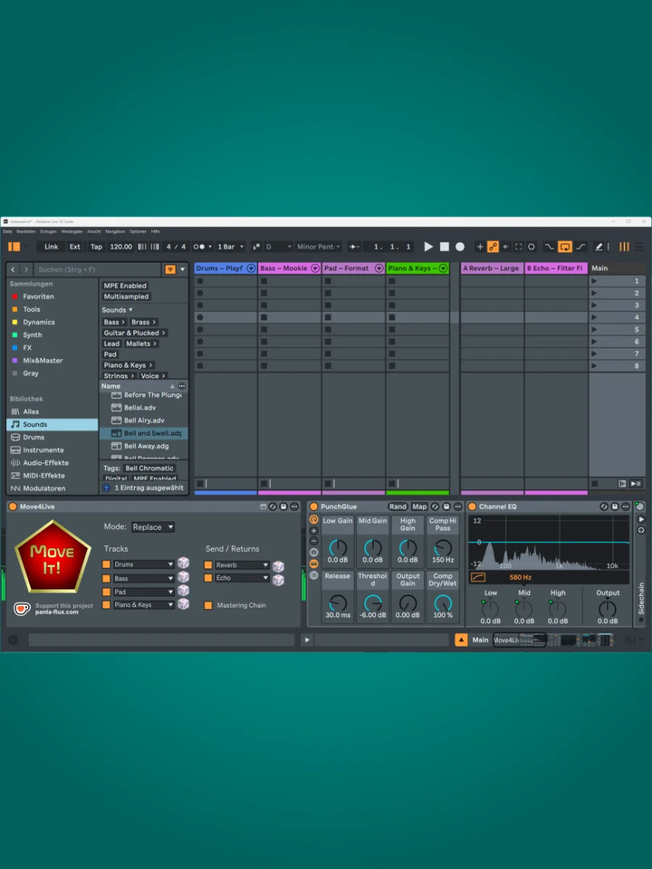
Task: Click dice icon next to Drums track
Action: [183, 563]
